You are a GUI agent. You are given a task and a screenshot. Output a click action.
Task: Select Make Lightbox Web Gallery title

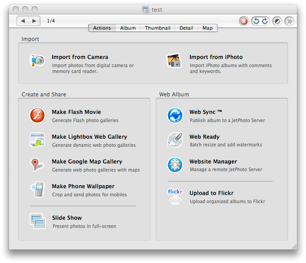click(x=90, y=137)
